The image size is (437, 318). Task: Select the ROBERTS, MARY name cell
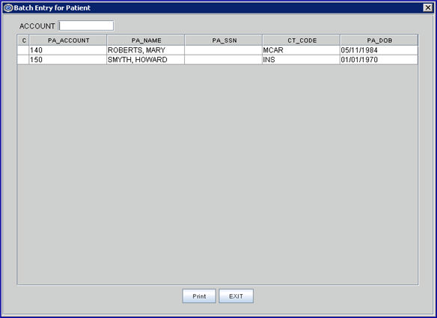tap(146, 50)
